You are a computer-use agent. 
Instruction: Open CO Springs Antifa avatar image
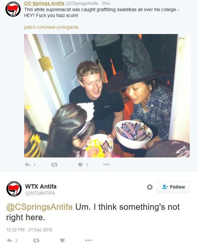13,9
